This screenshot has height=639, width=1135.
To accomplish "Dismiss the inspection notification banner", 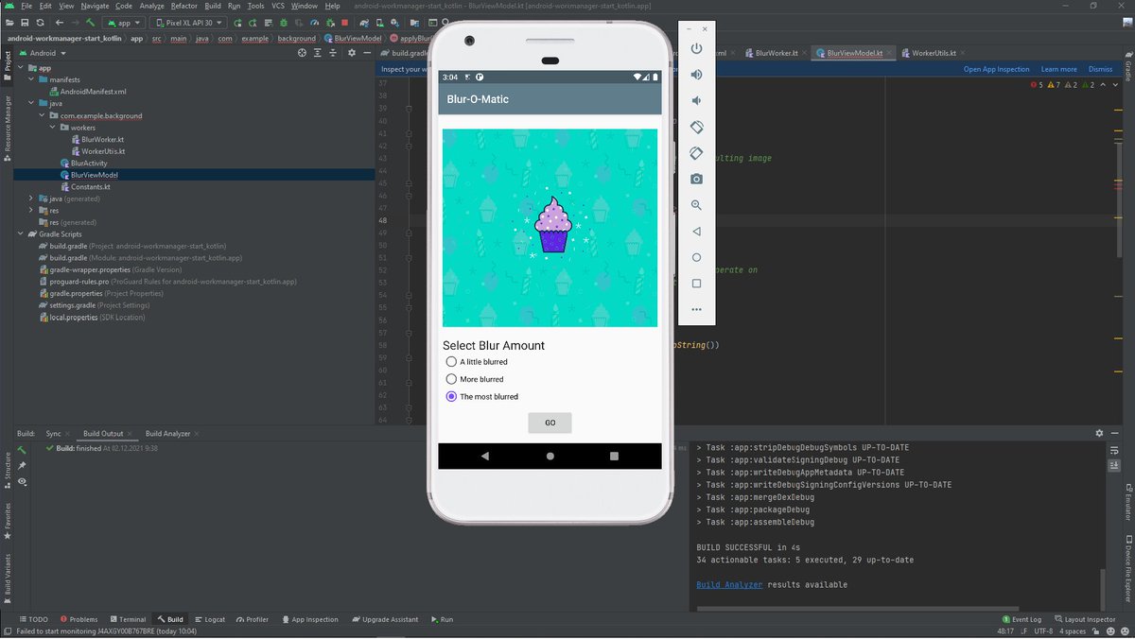I will point(1100,69).
